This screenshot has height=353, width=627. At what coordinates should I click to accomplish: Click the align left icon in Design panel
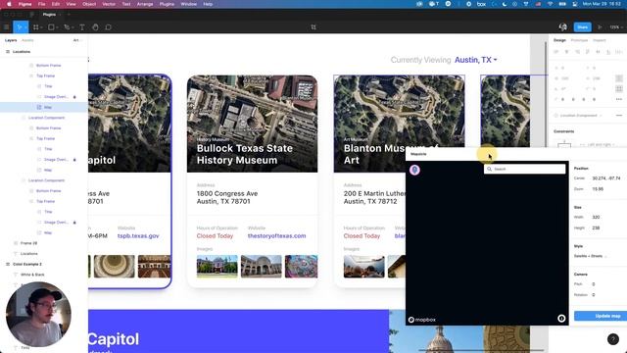[x=556, y=52]
